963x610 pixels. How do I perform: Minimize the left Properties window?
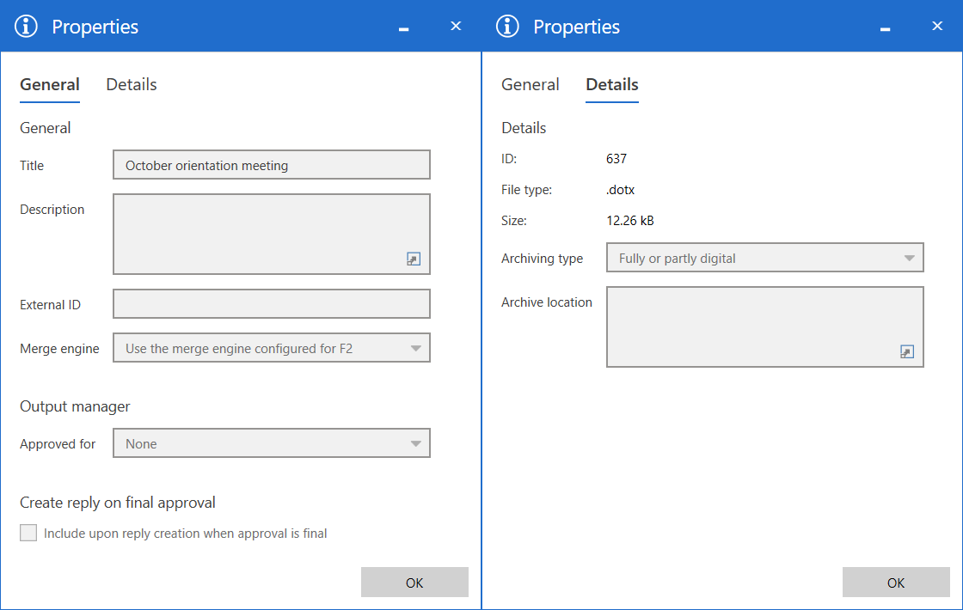pyautogui.click(x=403, y=29)
